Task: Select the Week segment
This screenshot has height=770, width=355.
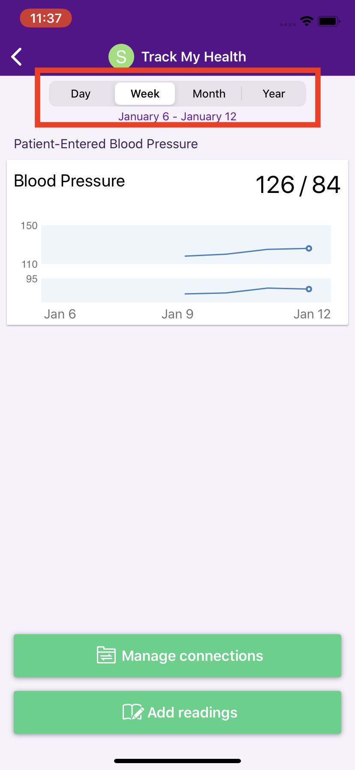Action: (144, 94)
